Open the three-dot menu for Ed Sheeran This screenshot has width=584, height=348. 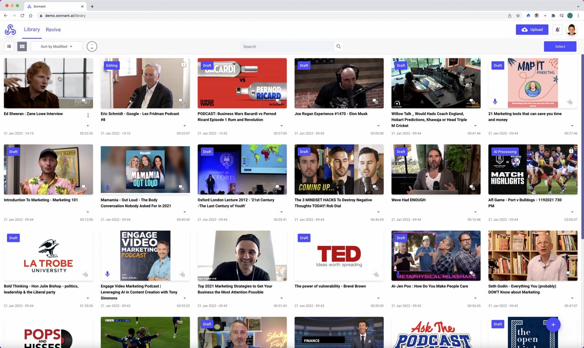click(x=88, y=115)
